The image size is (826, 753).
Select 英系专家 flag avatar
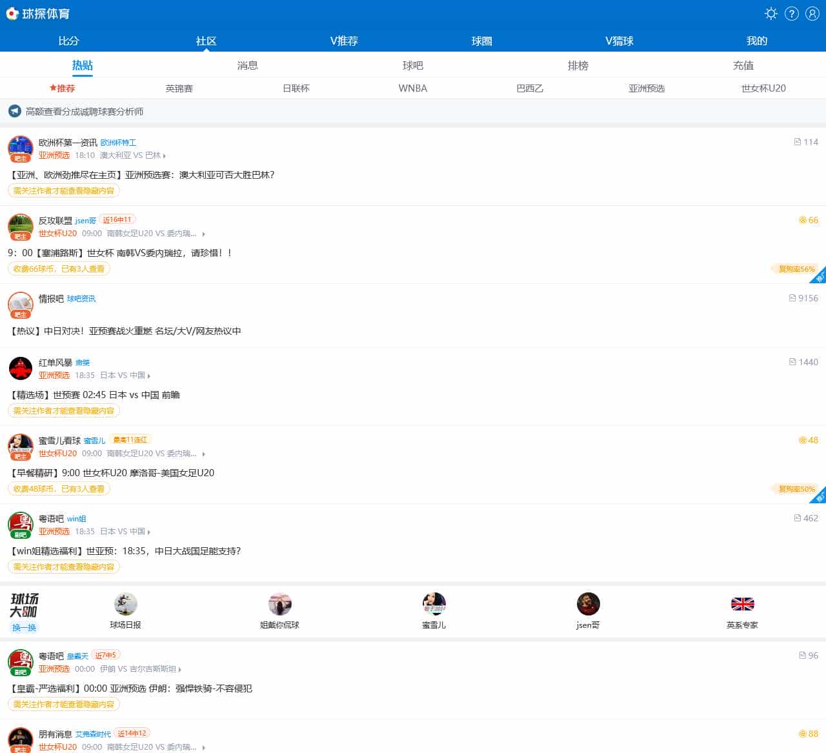click(742, 604)
